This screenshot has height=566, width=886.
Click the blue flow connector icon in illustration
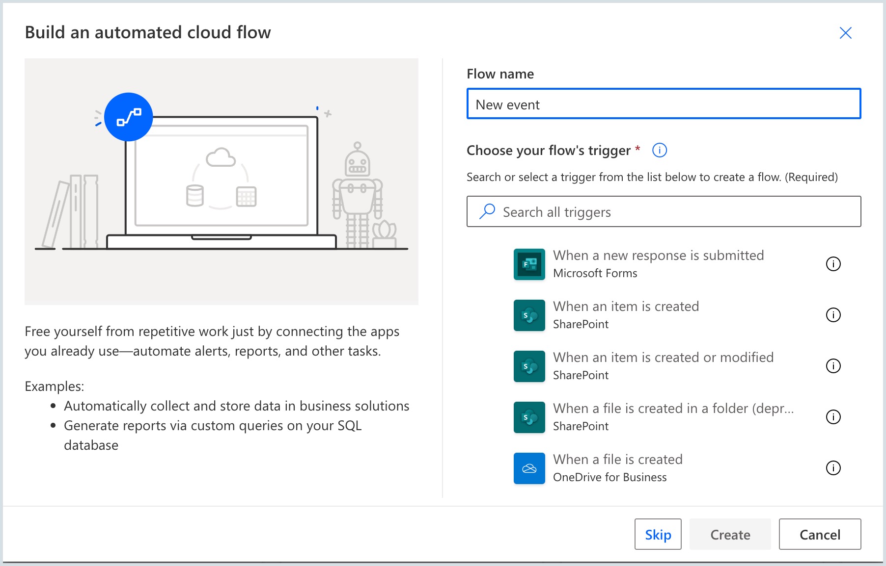click(129, 117)
